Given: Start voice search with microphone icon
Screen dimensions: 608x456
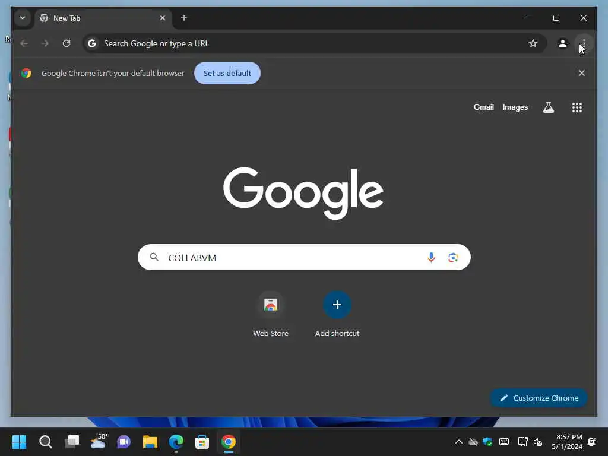Looking at the screenshot, I should click(x=431, y=258).
